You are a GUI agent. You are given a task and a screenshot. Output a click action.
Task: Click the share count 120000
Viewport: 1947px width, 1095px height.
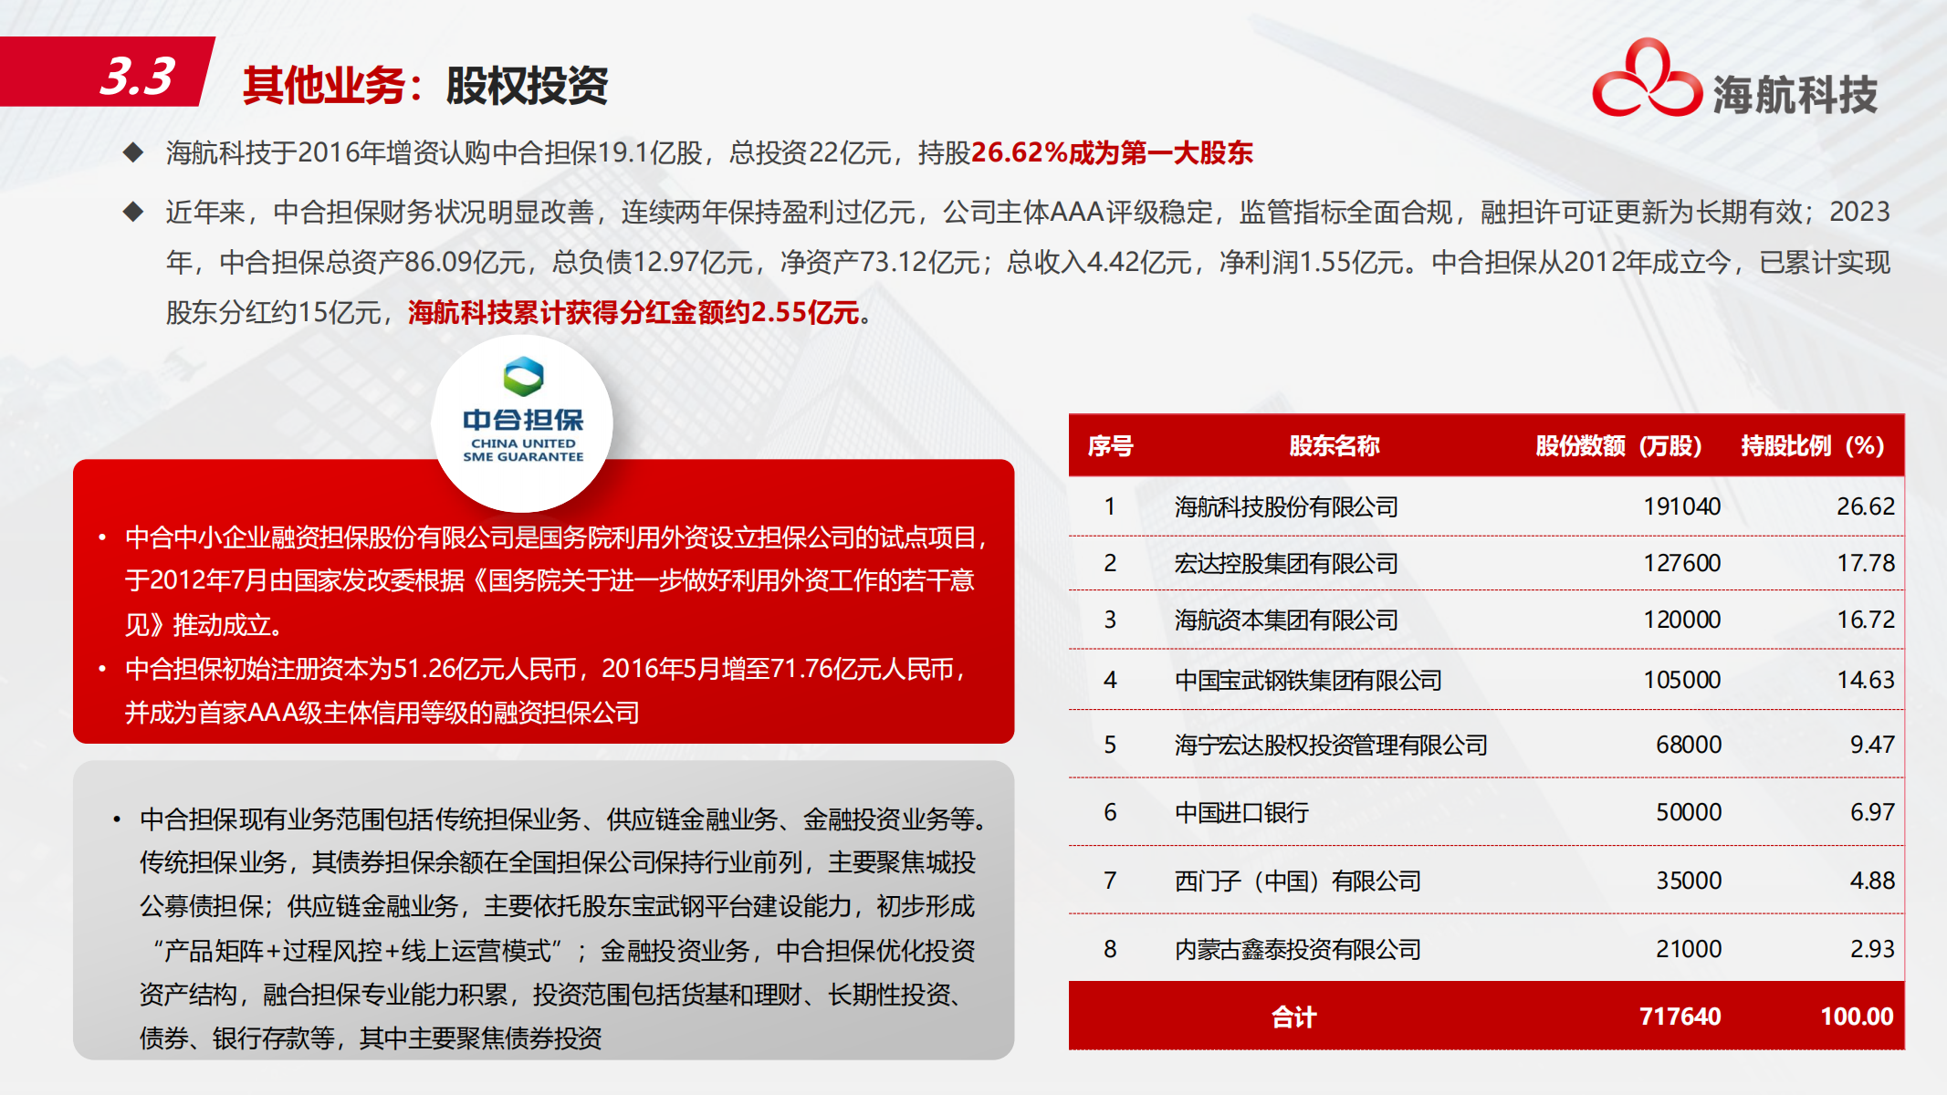click(x=1682, y=620)
